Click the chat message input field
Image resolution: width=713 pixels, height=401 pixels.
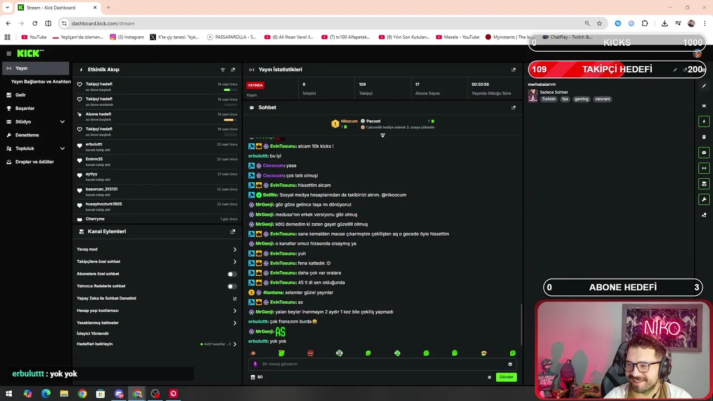point(382,364)
